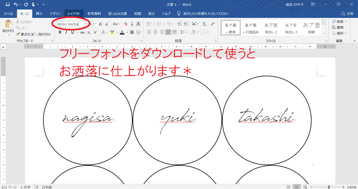The width and height of the screenshot is (358, 189).
Task: Toggle strikethrough abc formatting
Action: (82, 32)
